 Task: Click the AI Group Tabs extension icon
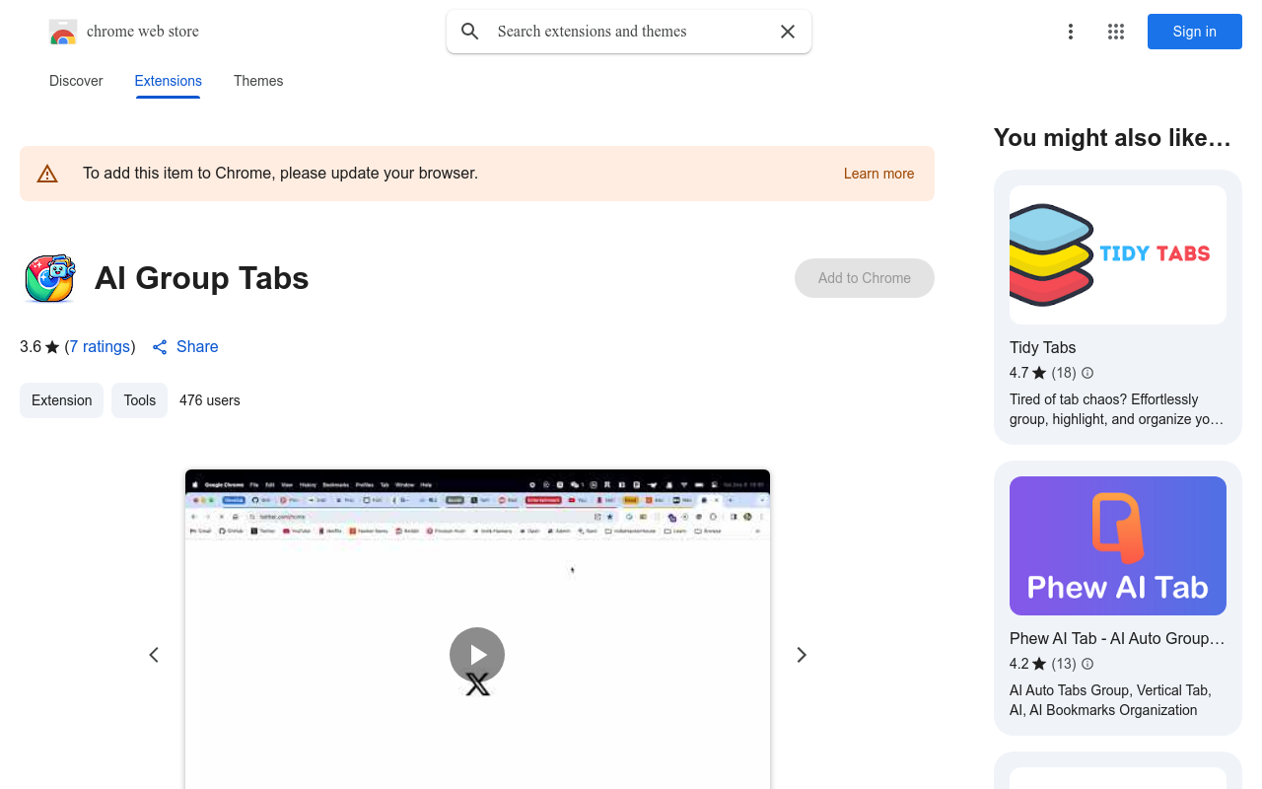point(49,278)
